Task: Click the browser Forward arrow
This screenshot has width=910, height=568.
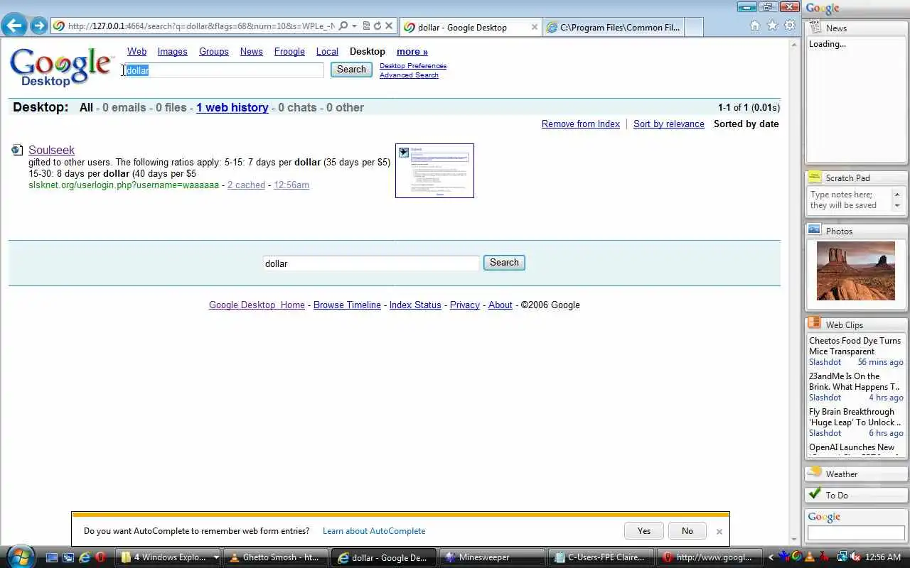Action: (38, 26)
